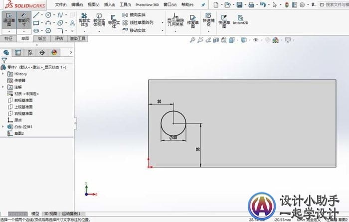Open Display Style cube icon

pos(244,40)
